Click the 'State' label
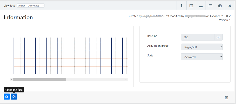This screenshot has height=104, width=236. (150, 55)
